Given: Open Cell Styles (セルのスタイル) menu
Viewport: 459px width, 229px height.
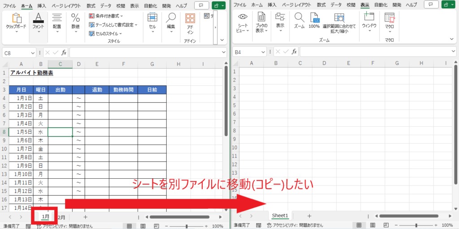Looking at the screenshot, I should [x=105, y=33].
